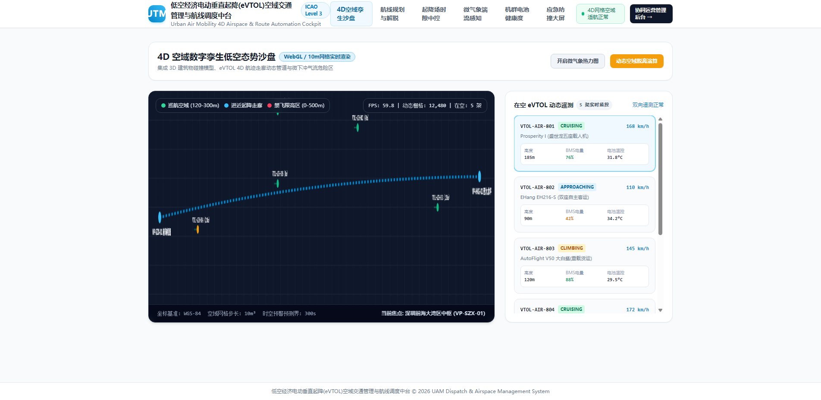Viewport: 821px width, 400px height.
Task: Click the 空域网格步长: 10m³ status entry
Action: tap(232, 313)
